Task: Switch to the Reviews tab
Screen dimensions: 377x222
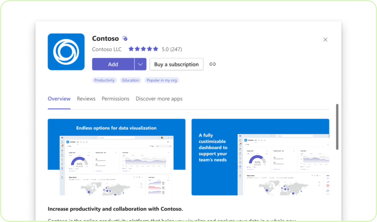Action: pyautogui.click(x=86, y=99)
